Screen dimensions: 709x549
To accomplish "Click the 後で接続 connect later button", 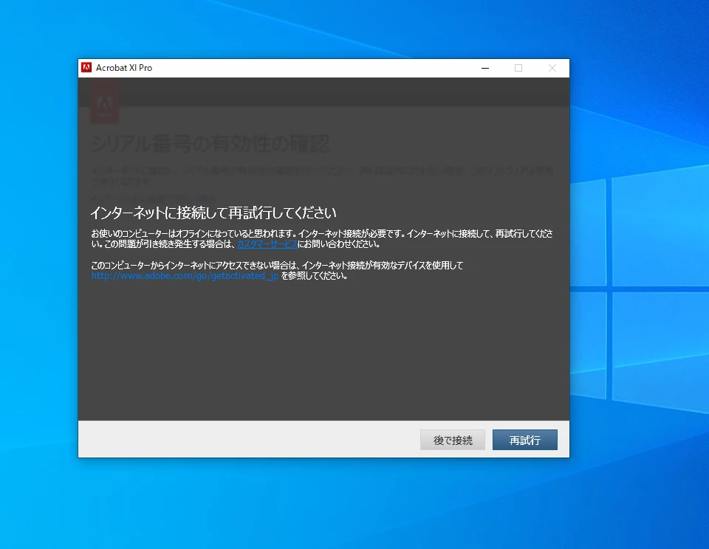I will pos(453,440).
